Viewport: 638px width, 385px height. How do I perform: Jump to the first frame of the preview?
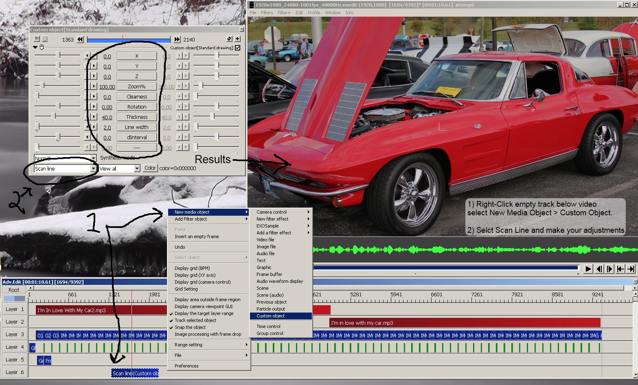coord(620,269)
